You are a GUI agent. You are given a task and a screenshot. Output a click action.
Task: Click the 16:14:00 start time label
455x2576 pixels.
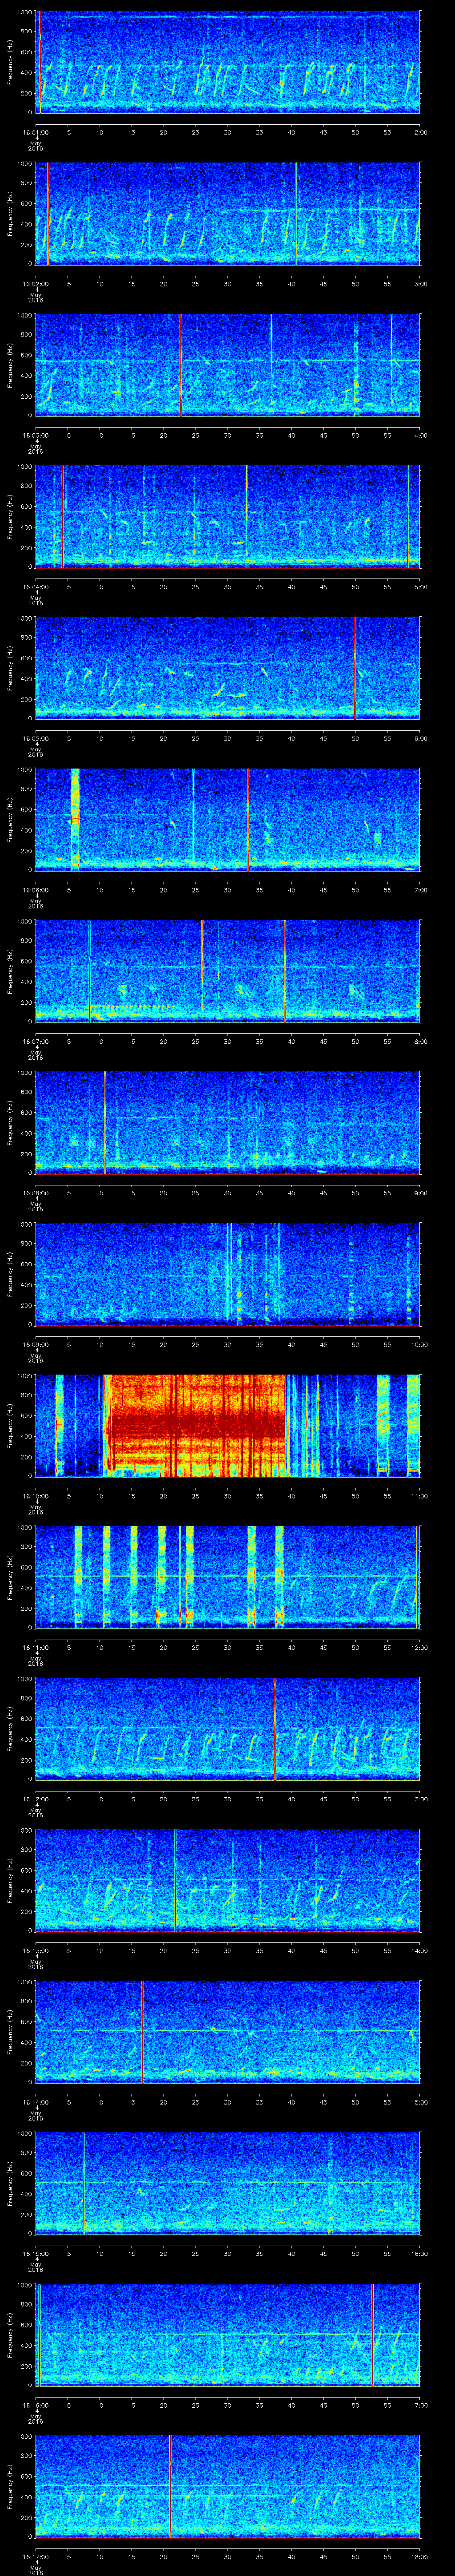point(35,2102)
